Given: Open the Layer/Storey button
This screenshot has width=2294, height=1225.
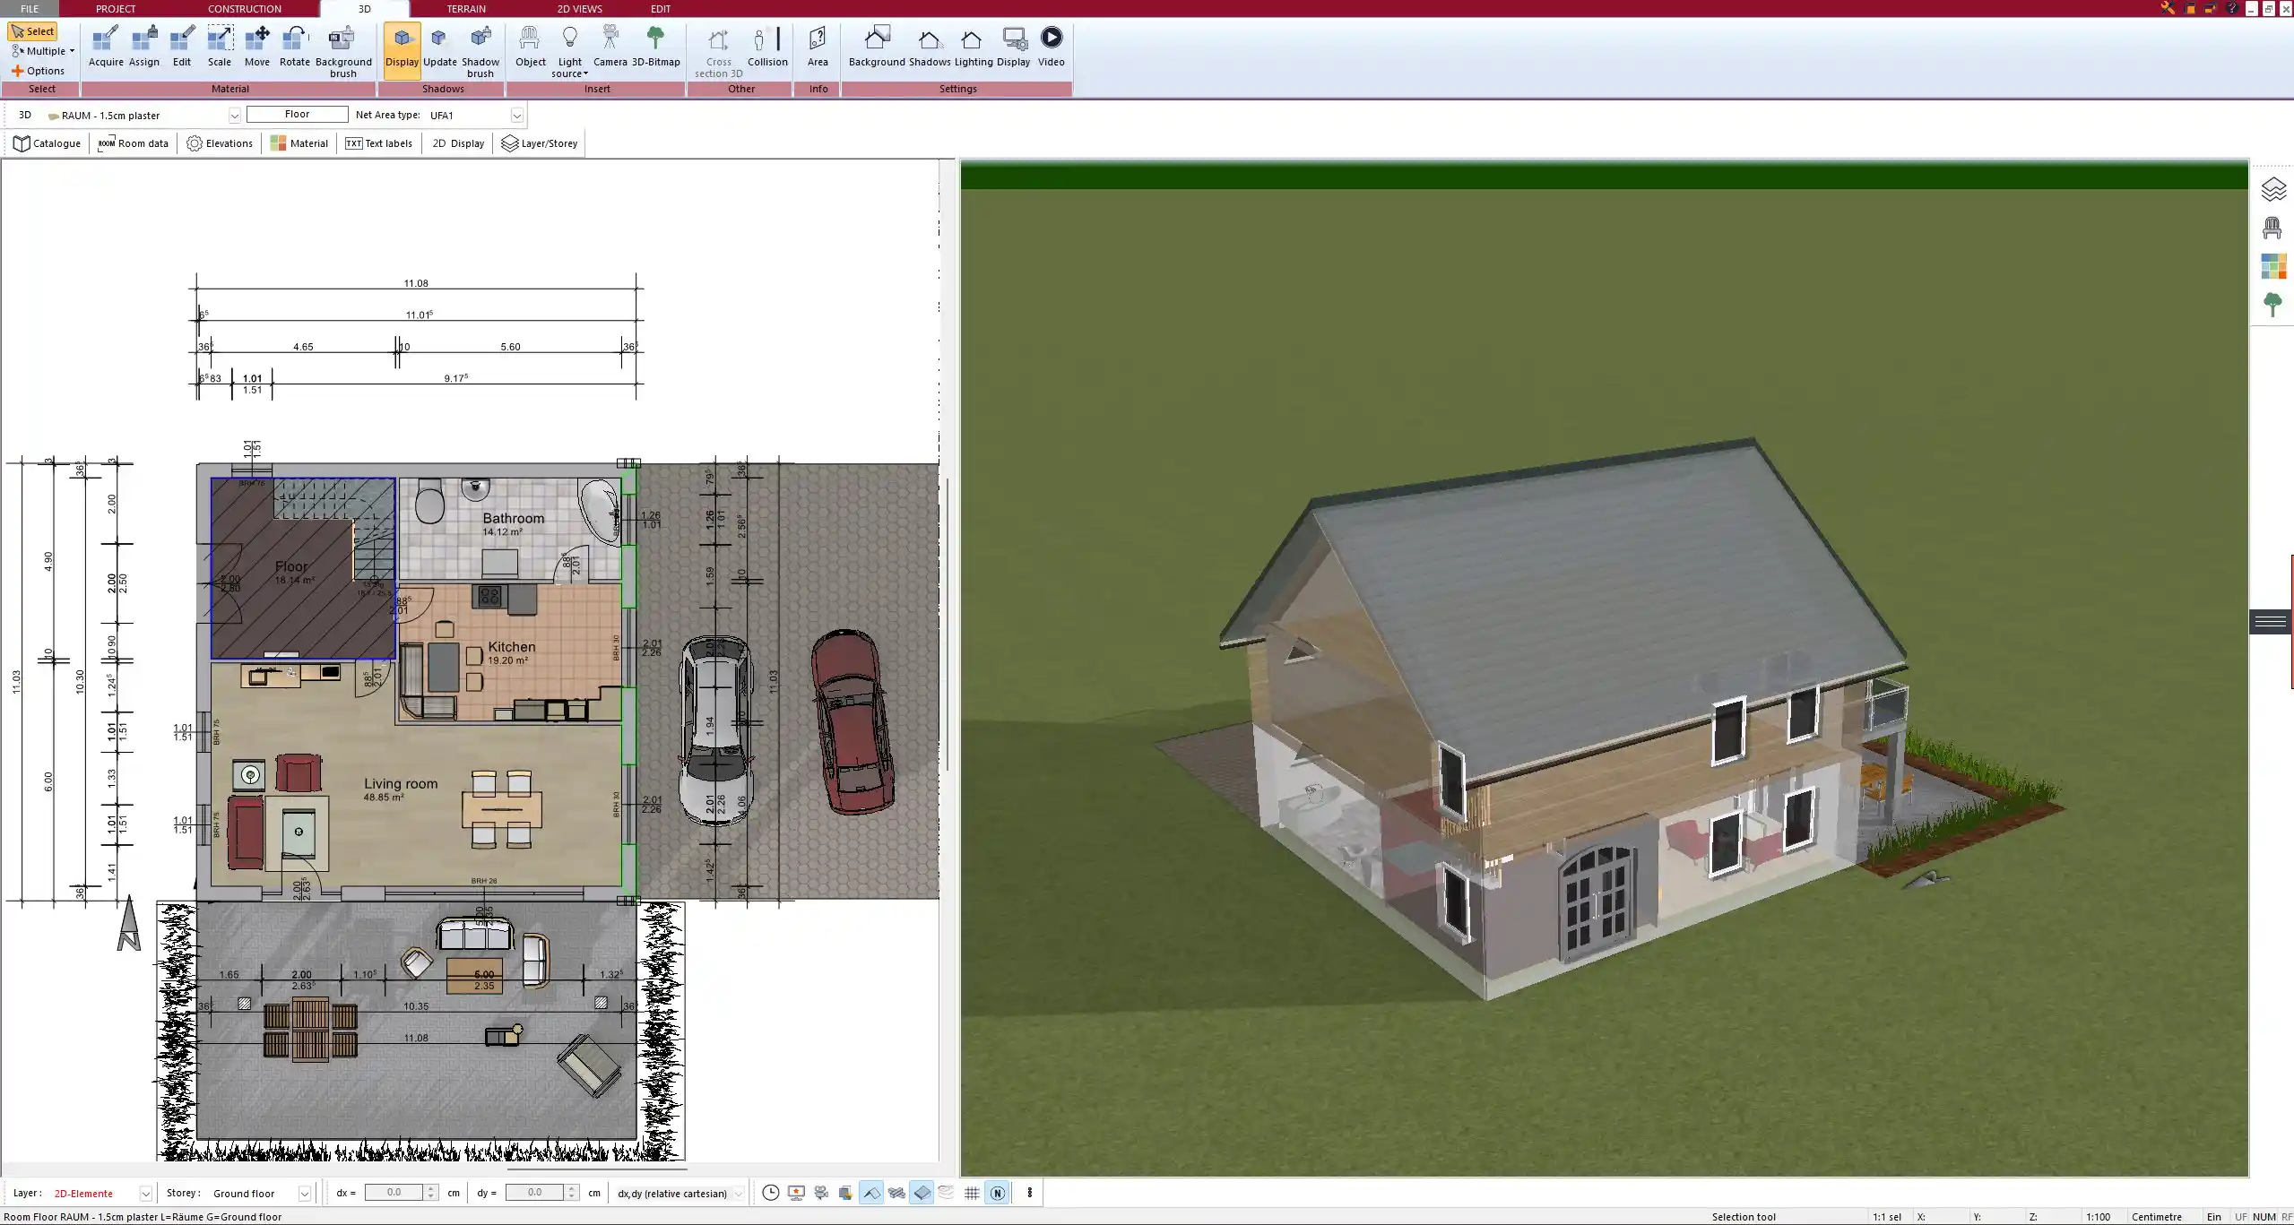Looking at the screenshot, I should (x=539, y=143).
